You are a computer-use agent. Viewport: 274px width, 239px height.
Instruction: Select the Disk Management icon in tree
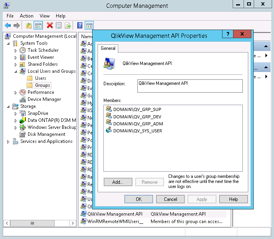23,134
